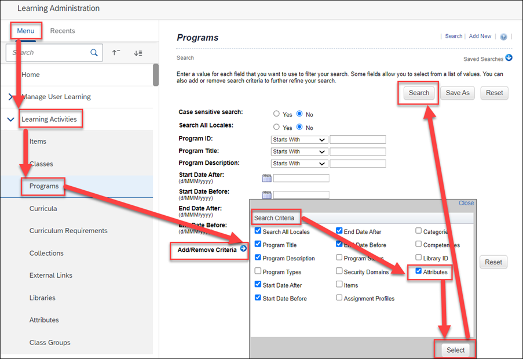Switch to the Recents tab
The height and width of the screenshot is (359, 523).
click(64, 31)
